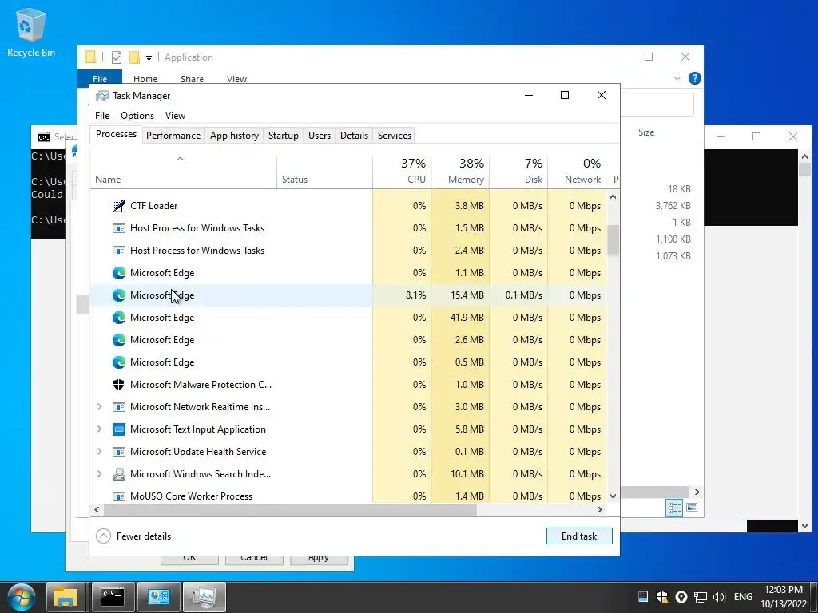
Task: Click the MoUSO Core Worker Process icon
Action: (x=119, y=496)
